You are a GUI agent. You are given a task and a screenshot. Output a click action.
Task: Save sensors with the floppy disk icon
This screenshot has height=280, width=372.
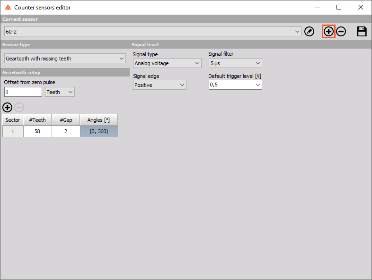pos(362,32)
